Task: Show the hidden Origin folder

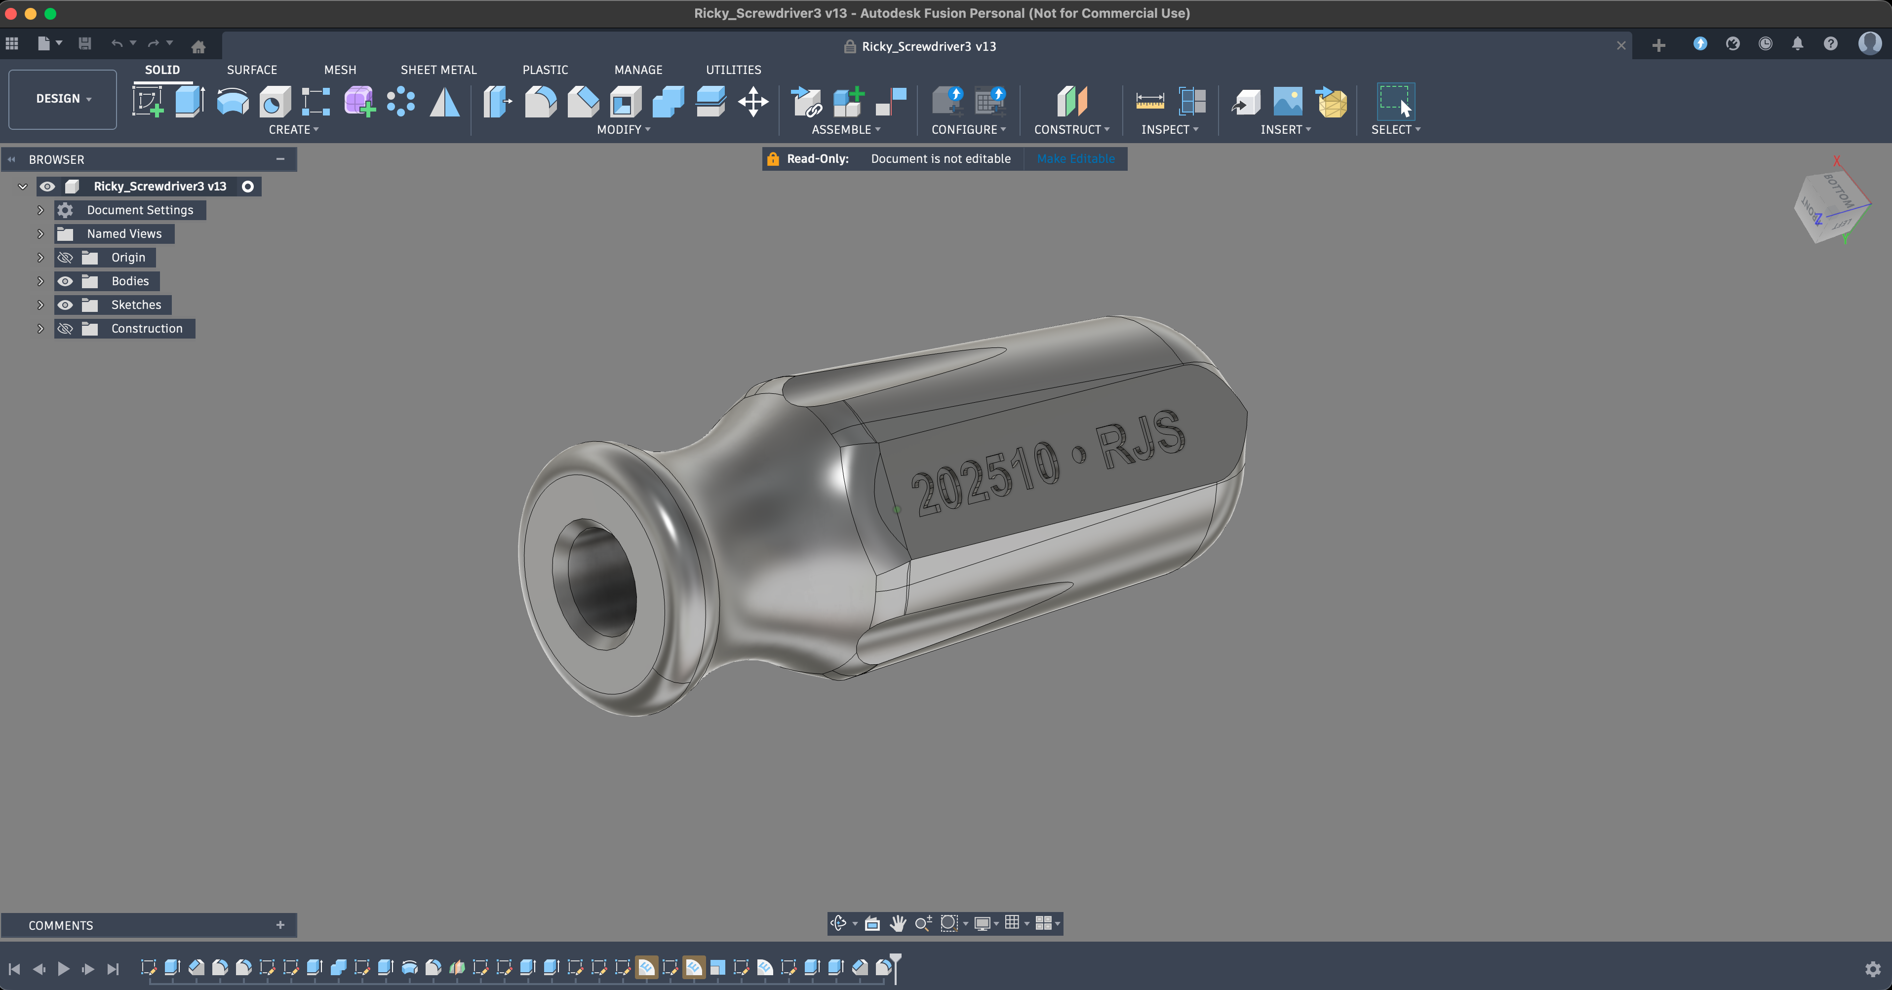Action: (65, 258)
